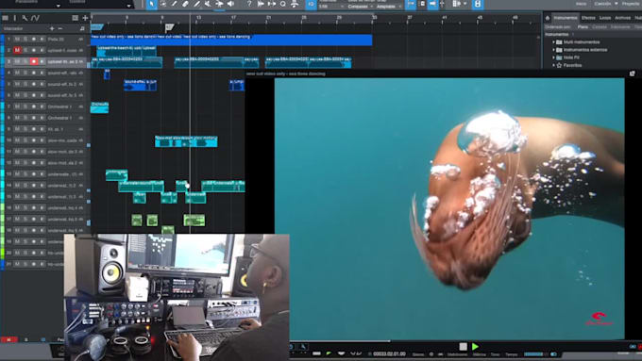Click the transport time display
642x361 pixels.
pyautogui.click(x=389, y=354)
